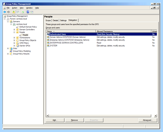Click the horizontal scrollbar right arrow
Screen dimensions: 163x132
155,116
